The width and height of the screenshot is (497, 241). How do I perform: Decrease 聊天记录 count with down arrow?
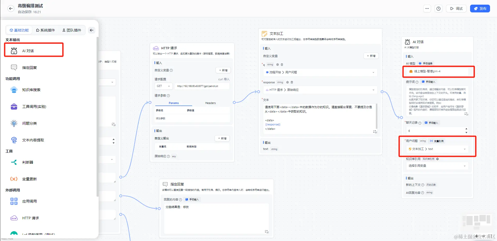tap(466, 132)
